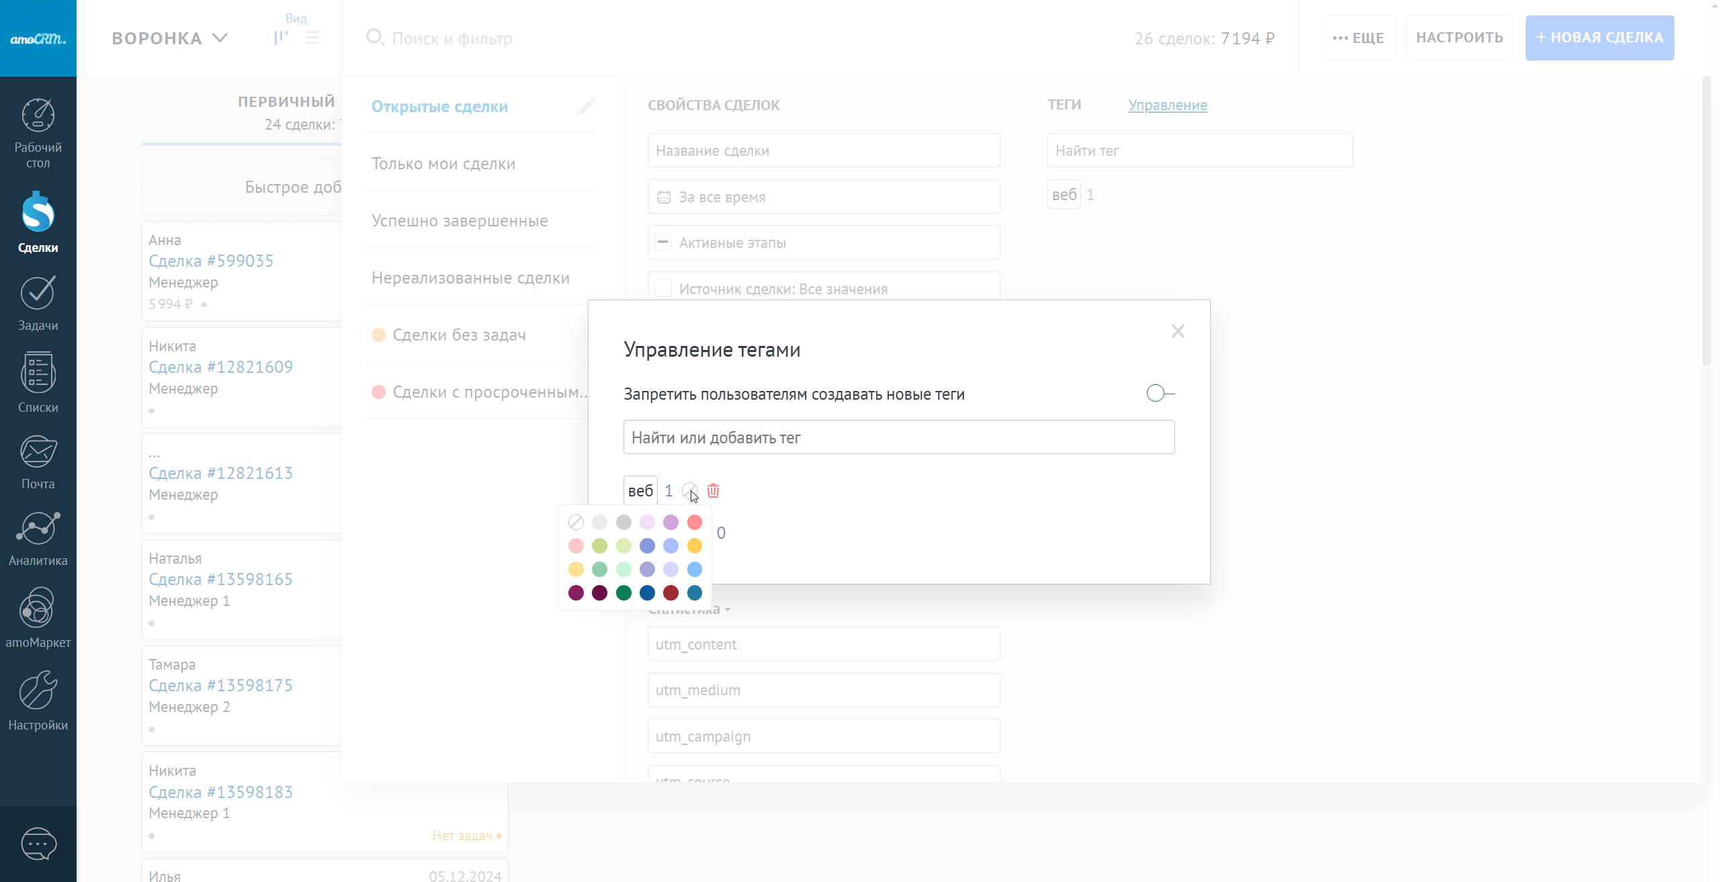Viewport: 1720px width, 882px height.
Task: Click the pencil edit icon beside Открытые сделки
Action: [587, 107]
